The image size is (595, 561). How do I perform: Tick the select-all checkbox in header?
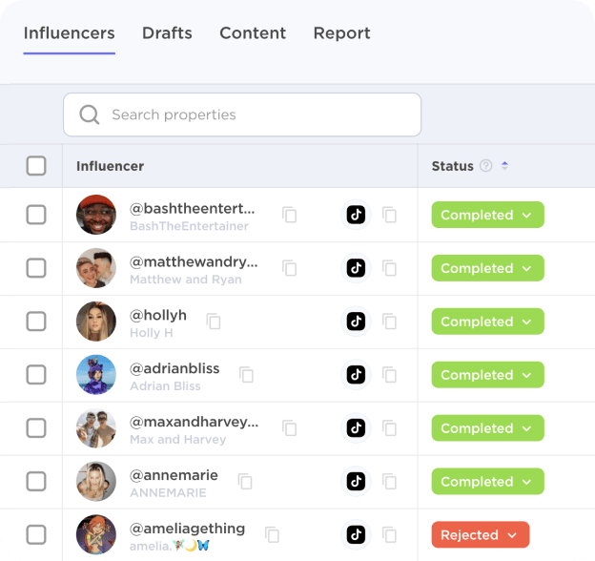36,166
